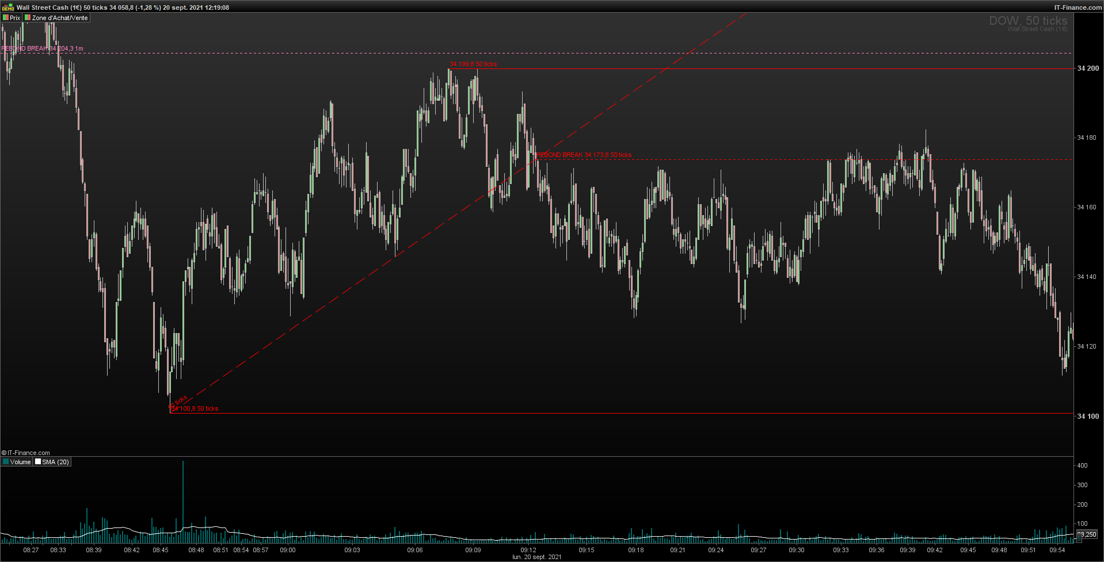1104x562 pixels.
Task: Select the 34 199,8 50 ticks high label
Action: point(473,64)
